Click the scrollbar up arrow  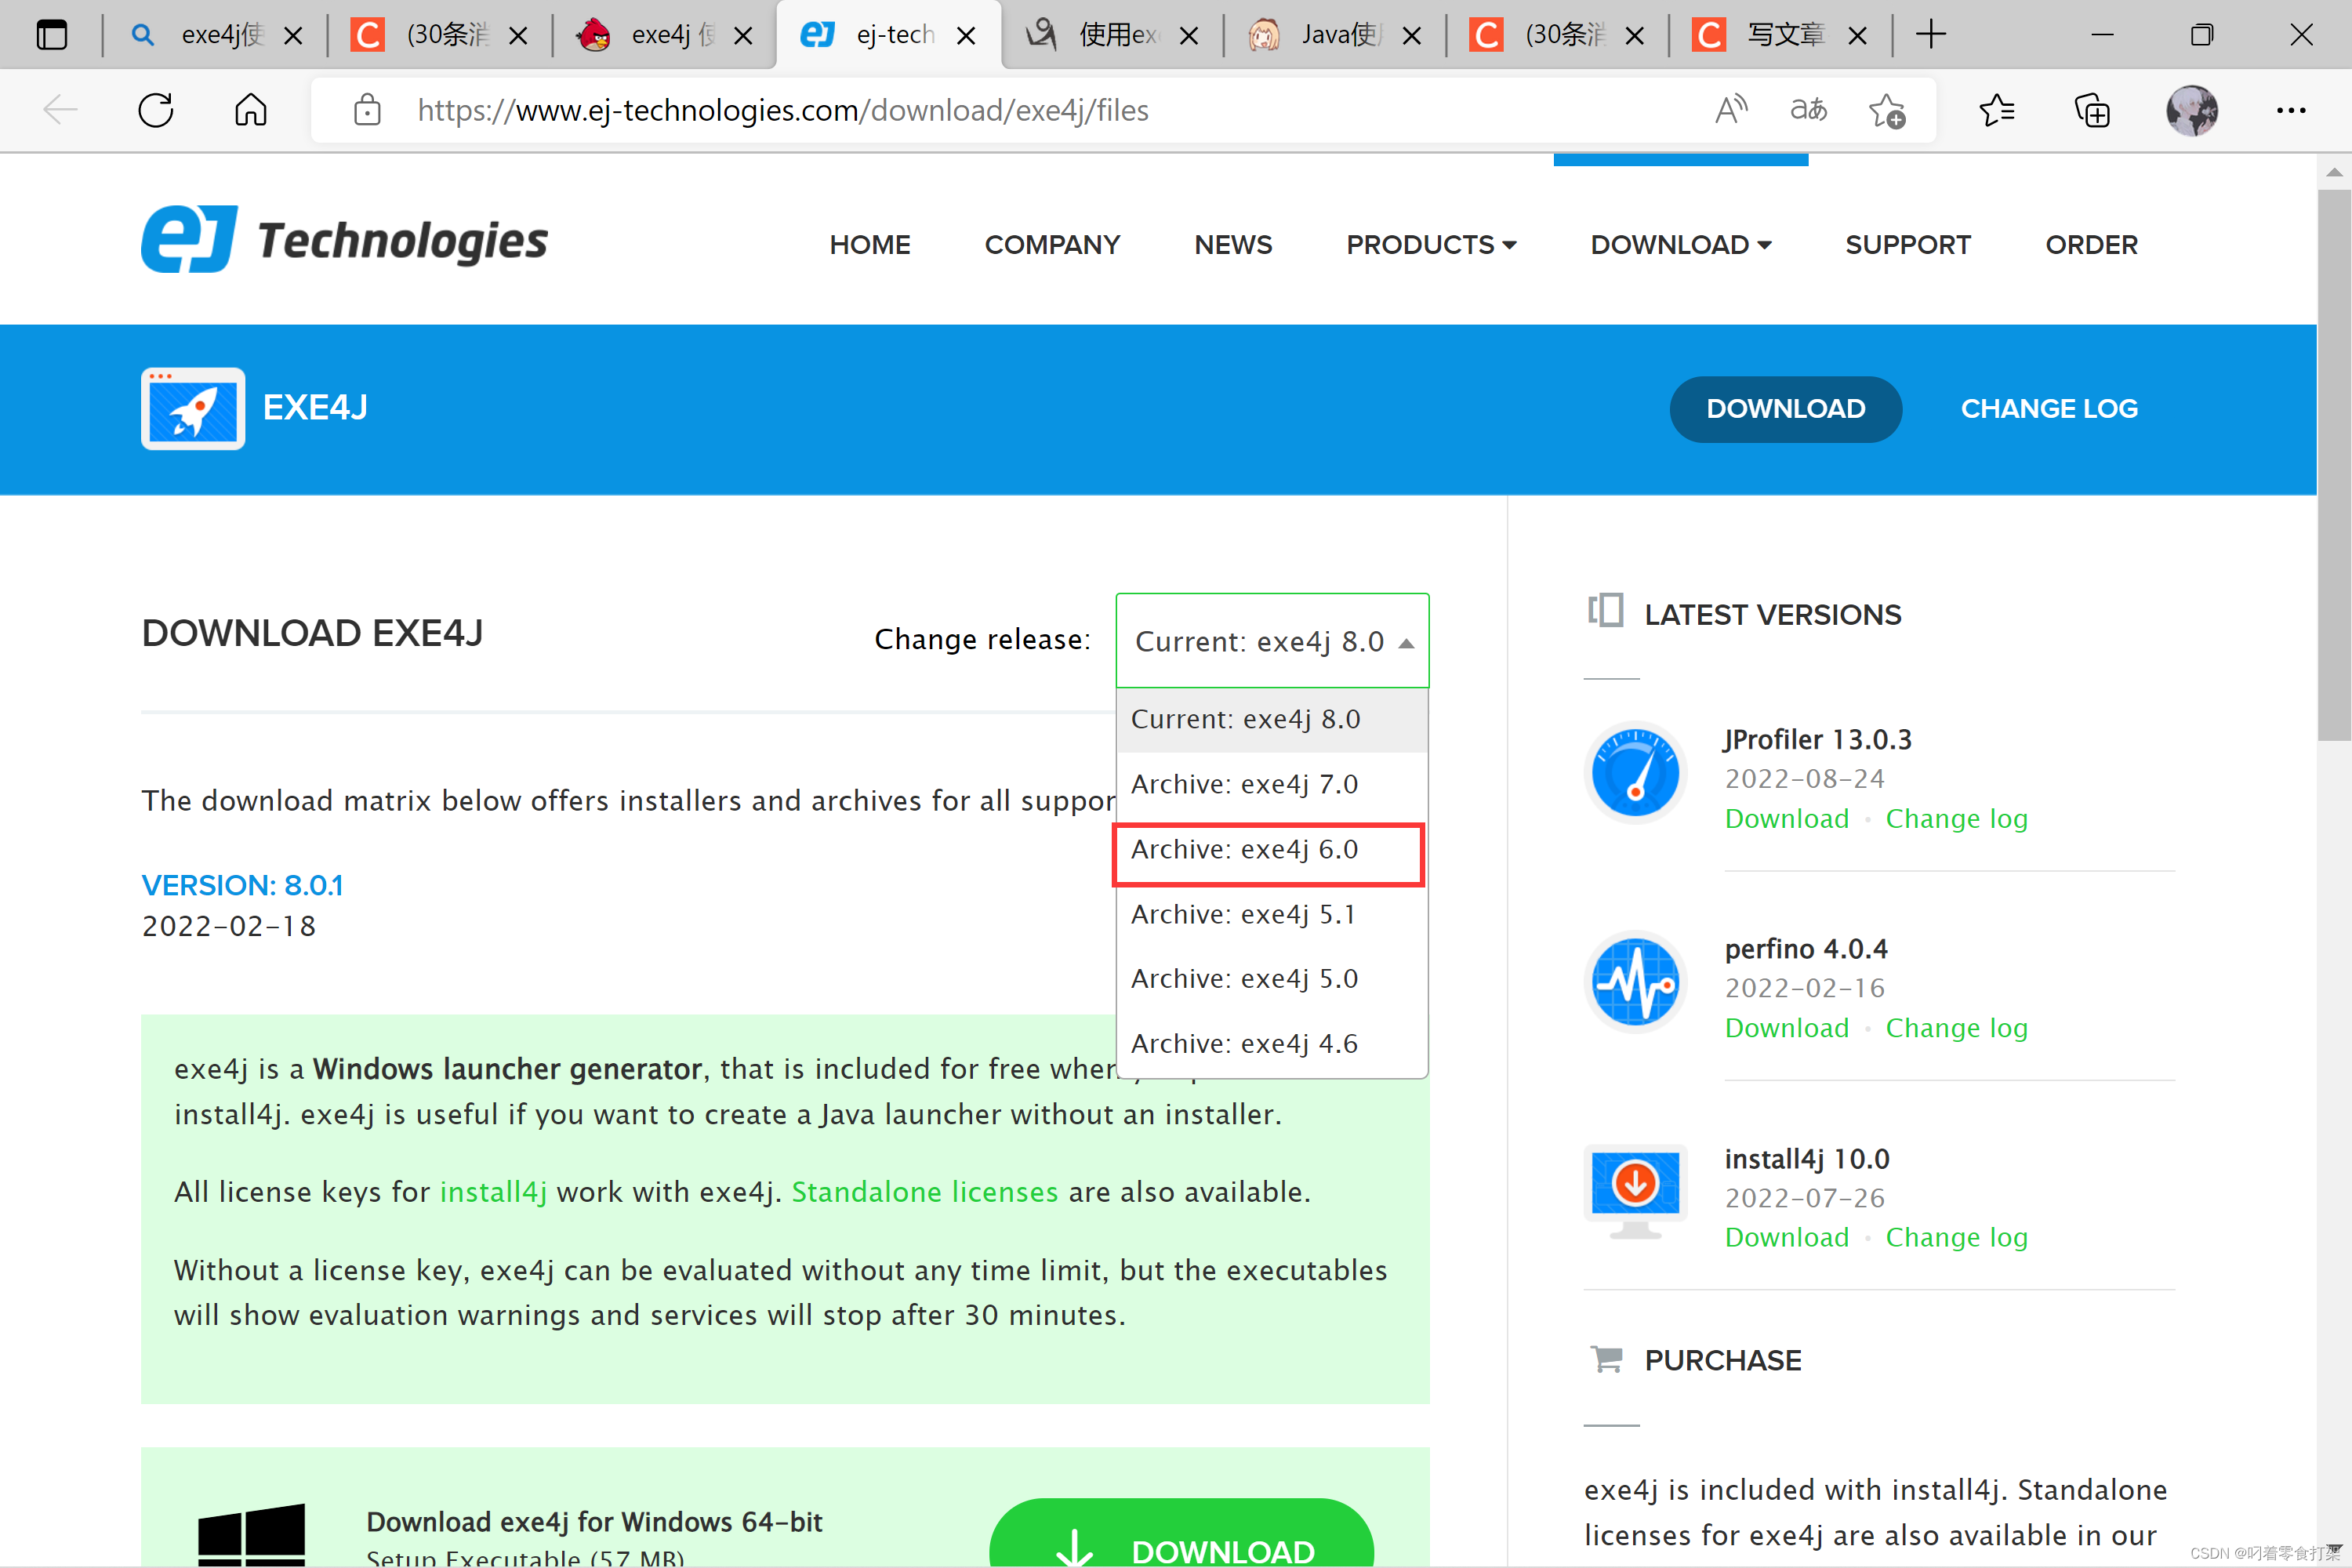[2334, 172]
